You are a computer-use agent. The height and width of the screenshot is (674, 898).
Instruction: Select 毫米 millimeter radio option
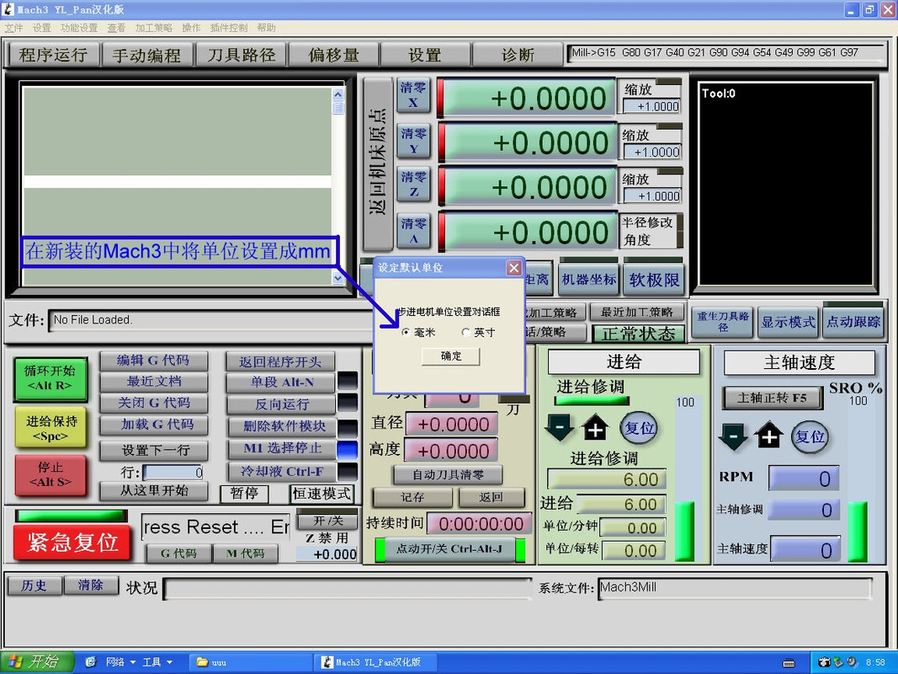coord(406,332)
